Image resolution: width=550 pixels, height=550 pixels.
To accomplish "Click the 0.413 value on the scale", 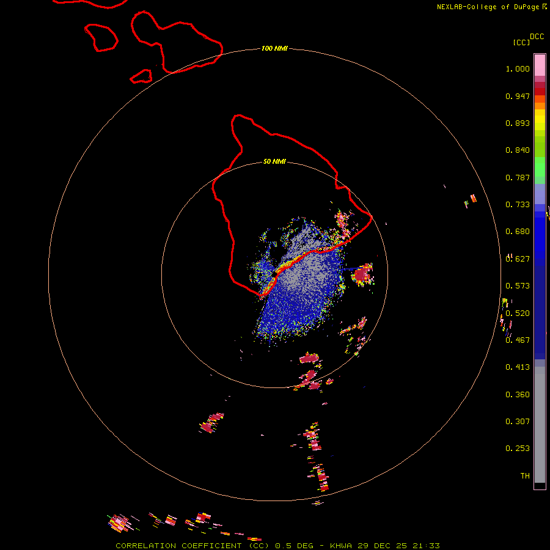I will [518, 367].
